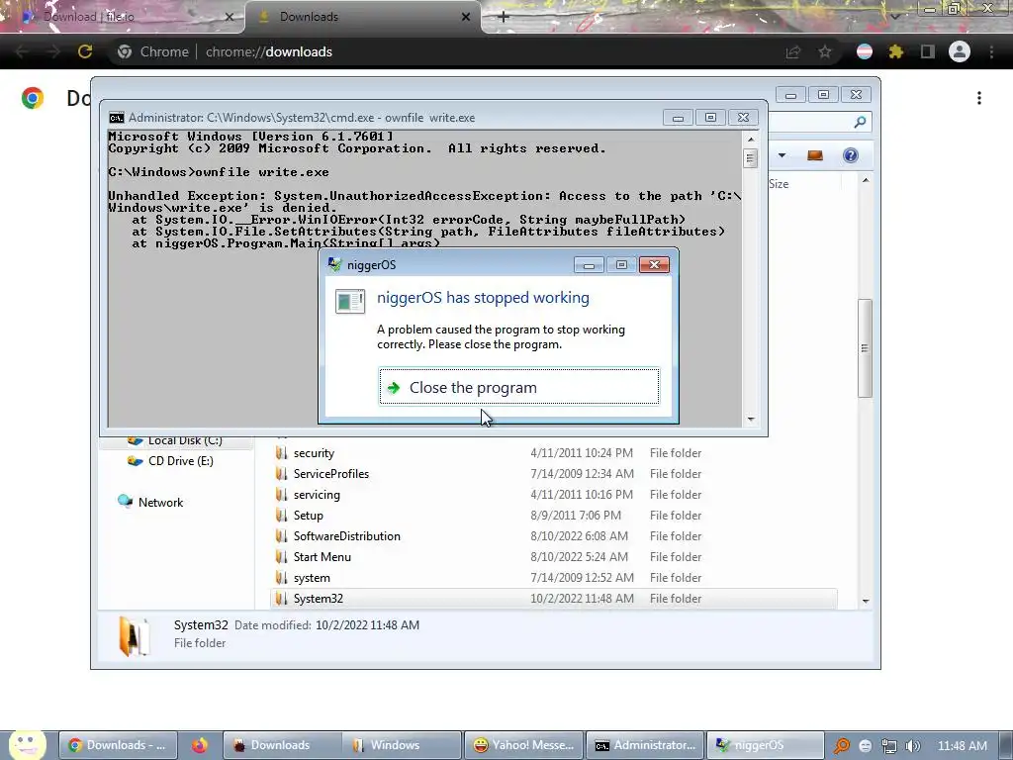Viewport: 1013px width, 760px height.
Task: Select the system folder row
Action: [x=554, y=578]
